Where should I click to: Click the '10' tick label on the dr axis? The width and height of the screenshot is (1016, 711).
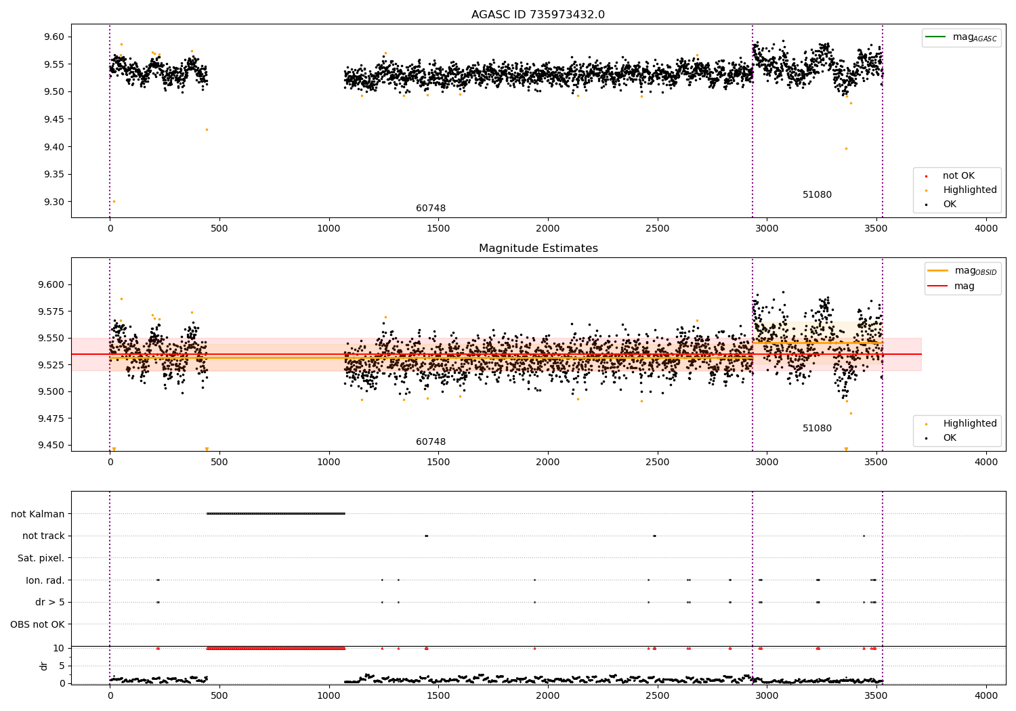(x=59, y=649)
